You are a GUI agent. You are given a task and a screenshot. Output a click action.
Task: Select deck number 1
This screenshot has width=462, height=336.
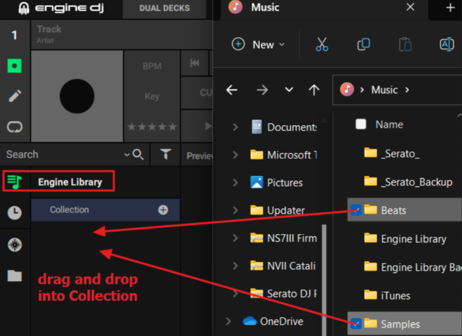[14, 35]
